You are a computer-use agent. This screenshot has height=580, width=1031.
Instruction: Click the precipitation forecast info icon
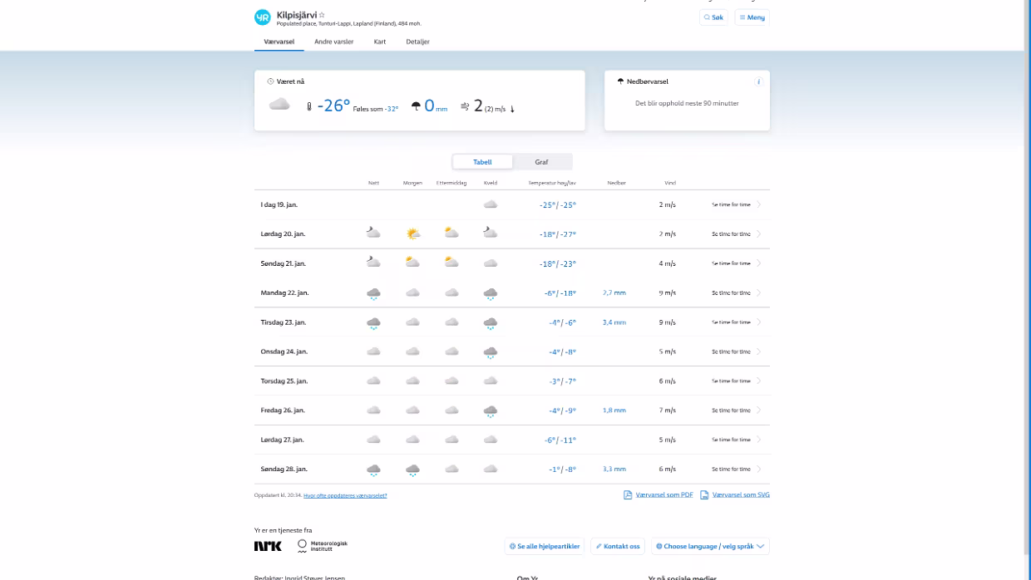point(757,81)
